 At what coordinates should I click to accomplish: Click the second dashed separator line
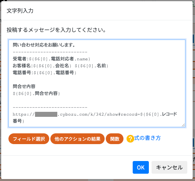tap(50, 107)
